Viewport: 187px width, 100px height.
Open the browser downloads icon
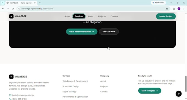click(174, 9)
